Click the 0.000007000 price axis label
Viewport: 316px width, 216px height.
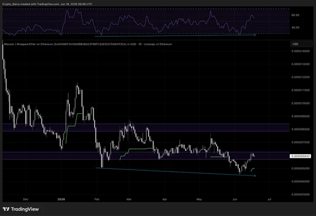301,142
